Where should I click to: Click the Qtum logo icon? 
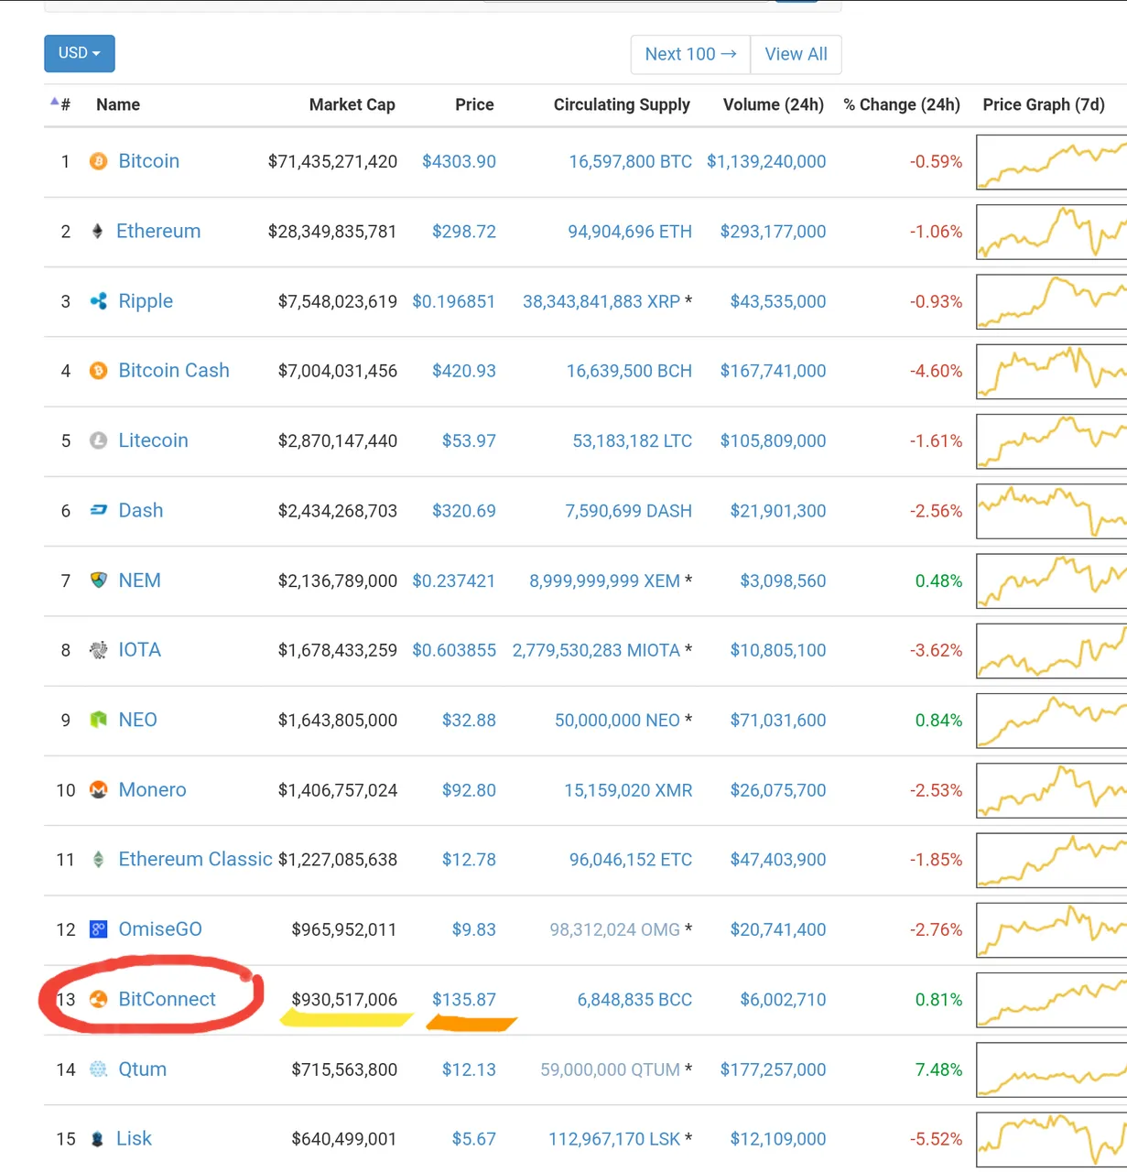coord(98,1069)
